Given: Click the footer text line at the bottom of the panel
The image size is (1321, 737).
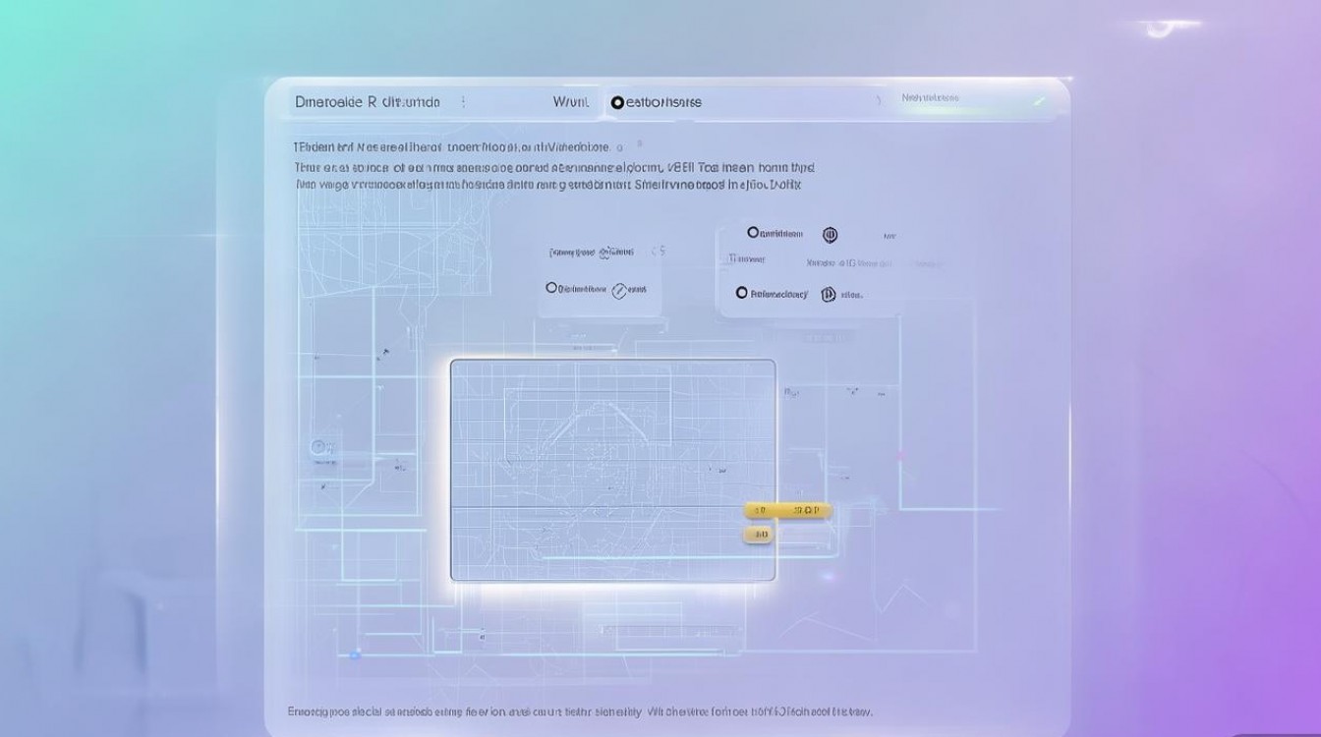Looking at the screenshot, I should coord(580,710).
